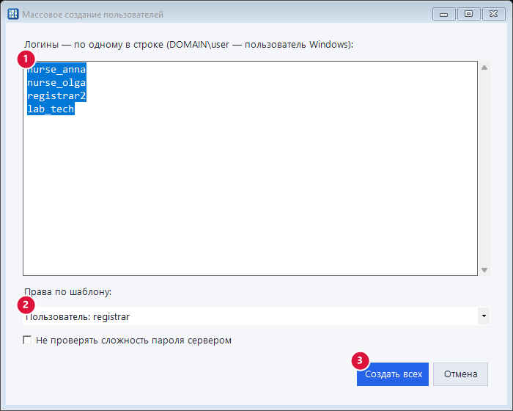
Task: Click scrollbar up arrow of logins list
Action: coord(484,68)
